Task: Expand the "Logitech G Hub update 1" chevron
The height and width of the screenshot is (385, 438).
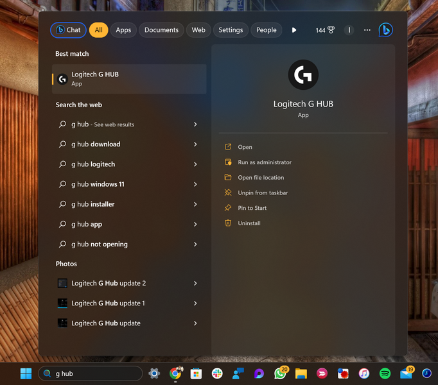Action: [195, 304]
